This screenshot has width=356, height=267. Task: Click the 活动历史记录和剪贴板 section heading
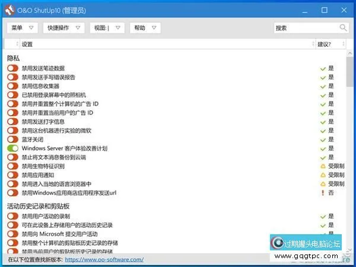pos(38,206)
